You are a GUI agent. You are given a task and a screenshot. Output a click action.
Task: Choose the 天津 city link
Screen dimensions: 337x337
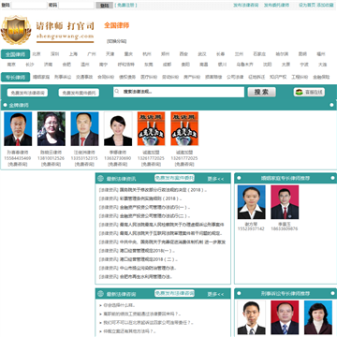pos(110,54)
